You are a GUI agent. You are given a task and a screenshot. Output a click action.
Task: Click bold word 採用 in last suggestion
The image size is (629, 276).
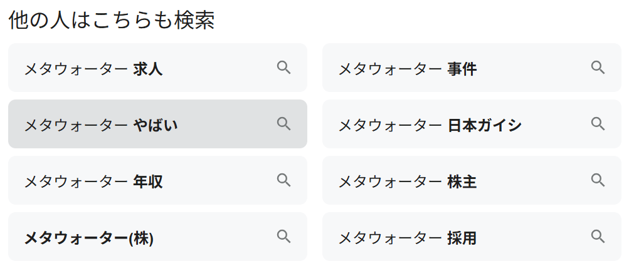(x=462, y=237)
